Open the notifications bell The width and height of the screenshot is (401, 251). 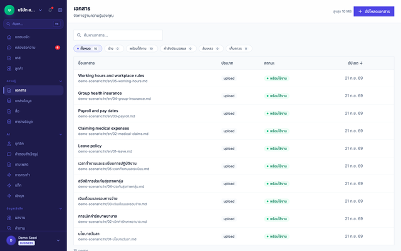click(x=50, y=10)
